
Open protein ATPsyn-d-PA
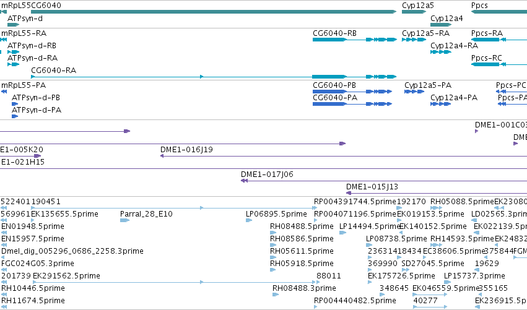point(15,116)
